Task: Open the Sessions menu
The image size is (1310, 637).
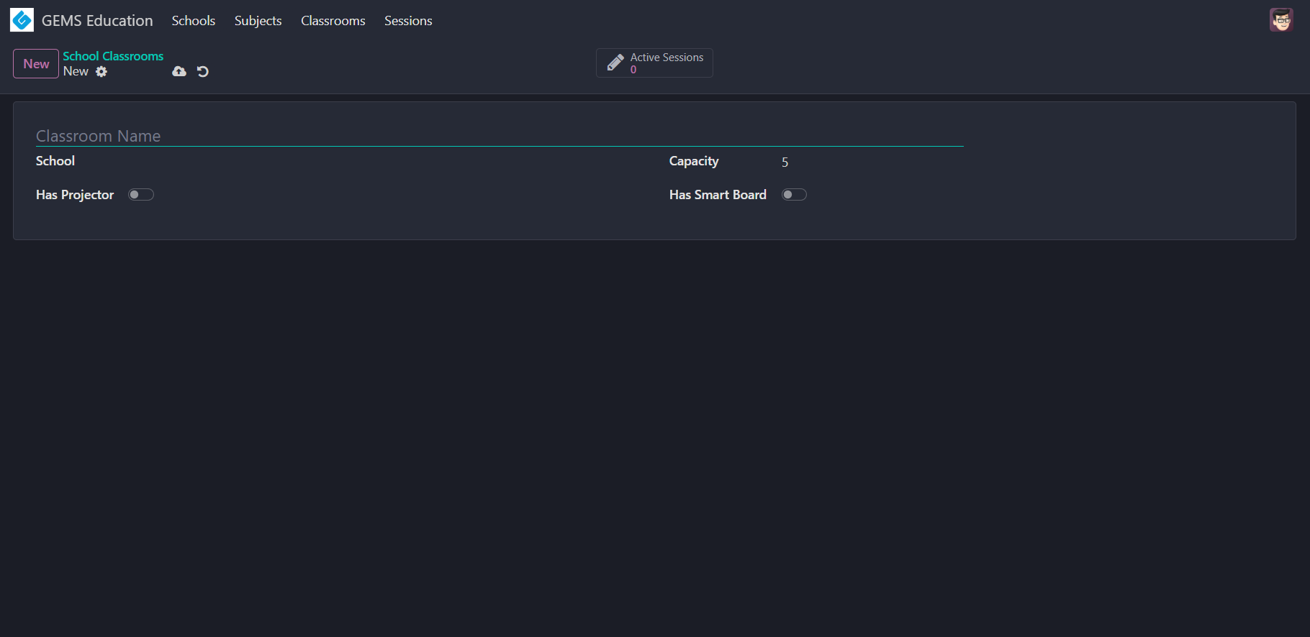Action: (407, 21)
